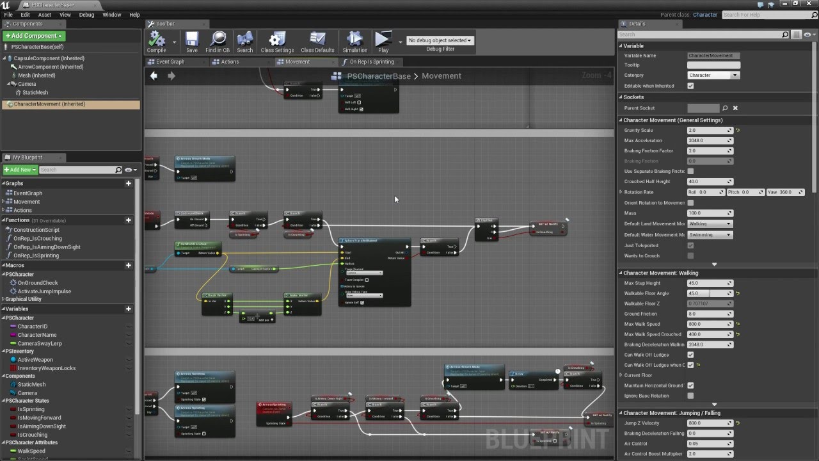Select the CapsuleComponent (Inherited) item

pyautogui.click(x=49, y=58)
